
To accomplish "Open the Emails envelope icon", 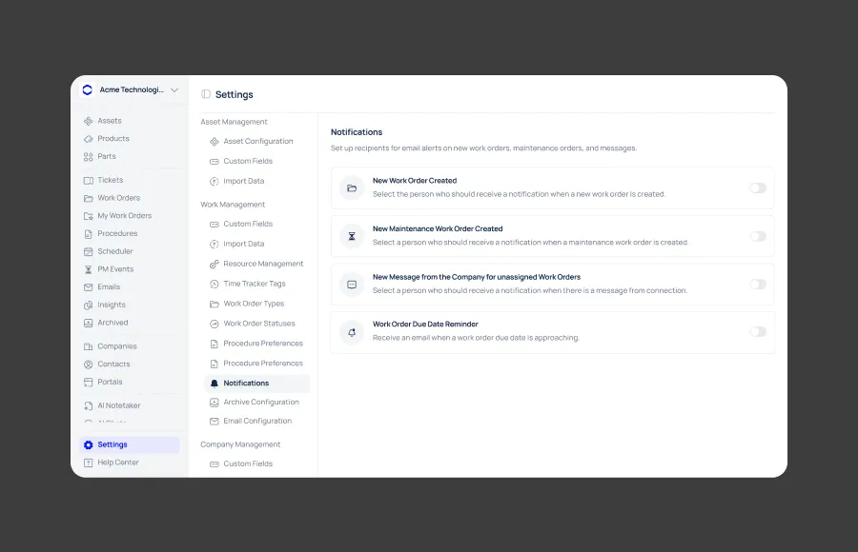I will click(88, 286).
